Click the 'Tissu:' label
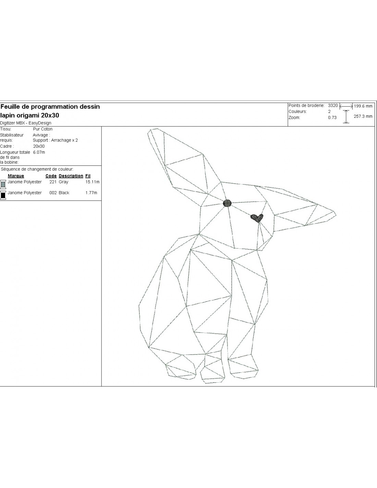This screenshot has width=377, height=488. pyautogui.click(x=6, y=129)
